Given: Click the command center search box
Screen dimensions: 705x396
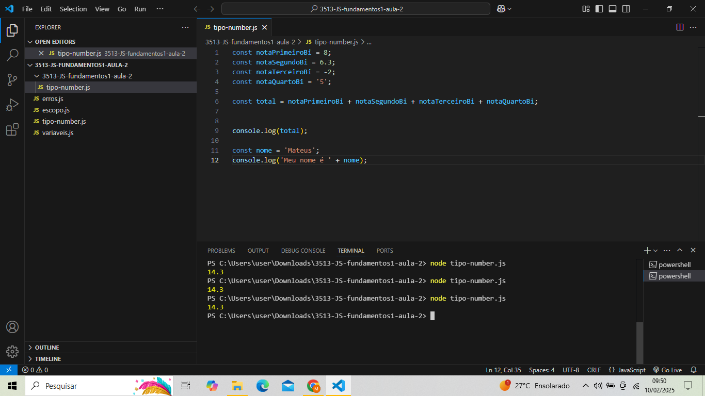Looking at the screenshot, I should [356, 9].
